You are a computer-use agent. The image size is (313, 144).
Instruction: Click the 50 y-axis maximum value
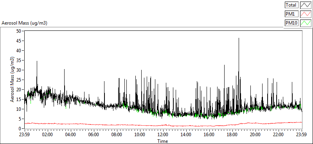coord(18,31)
